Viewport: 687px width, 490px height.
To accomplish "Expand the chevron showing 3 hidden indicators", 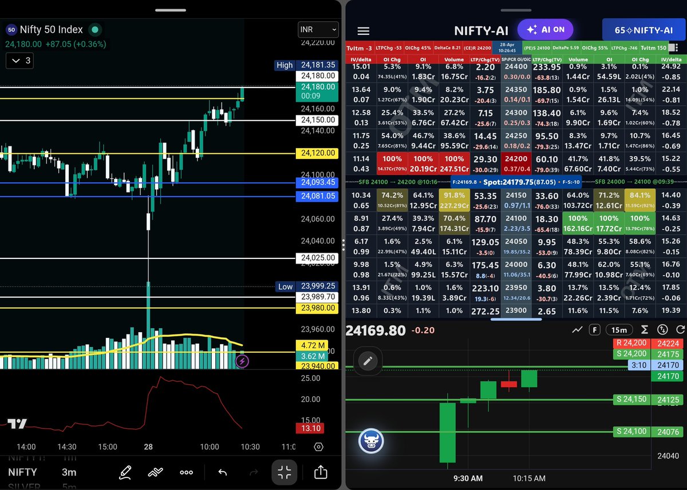I will [19, 61].
